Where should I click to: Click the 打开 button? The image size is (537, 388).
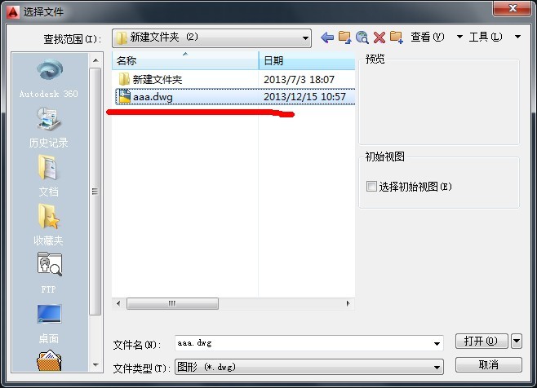482,341
